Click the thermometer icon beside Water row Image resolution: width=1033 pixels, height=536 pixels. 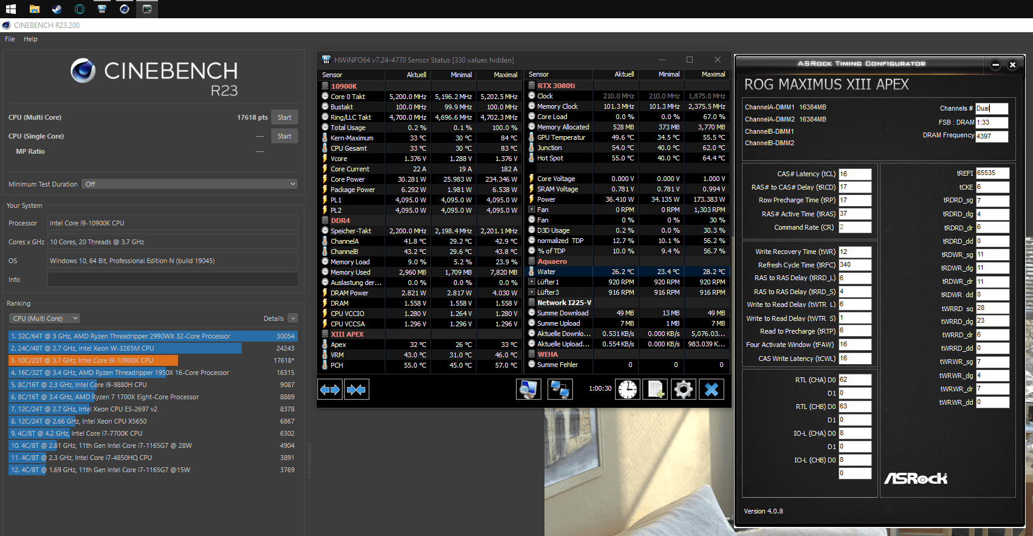[x=532, y=272]
